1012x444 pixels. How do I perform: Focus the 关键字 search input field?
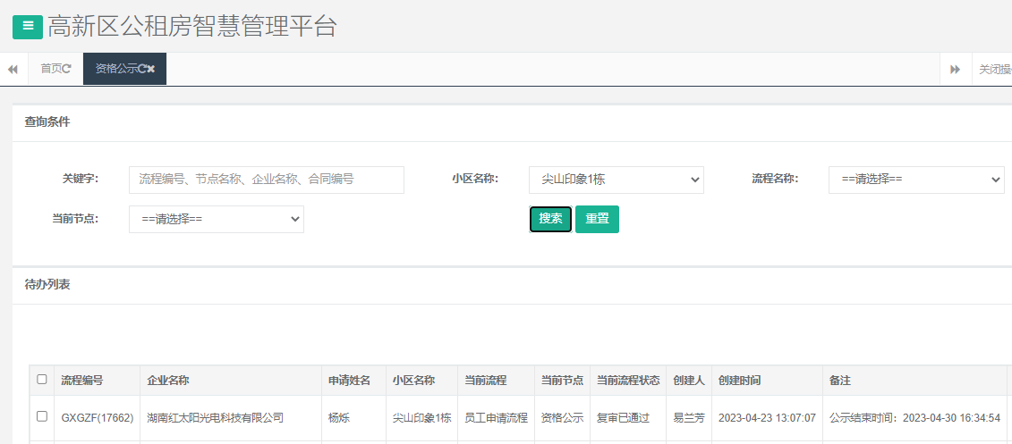267,180
